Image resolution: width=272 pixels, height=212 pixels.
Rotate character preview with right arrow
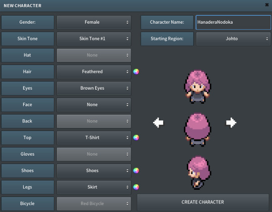(231, 122)
